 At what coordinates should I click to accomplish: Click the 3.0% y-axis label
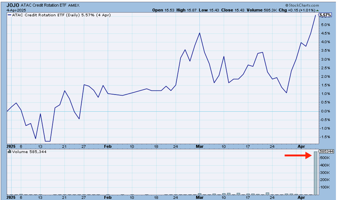coord(326,59)
